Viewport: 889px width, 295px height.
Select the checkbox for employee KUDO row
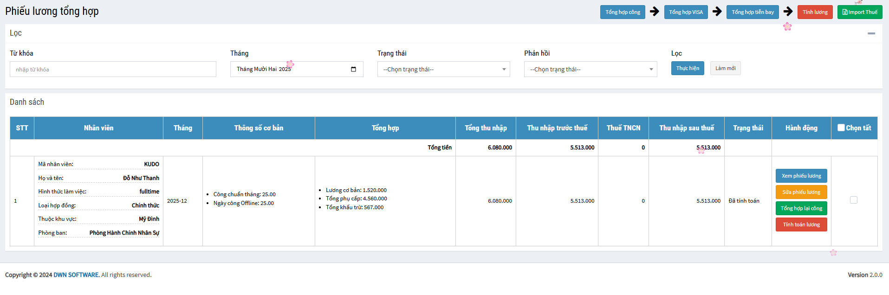(853, 200)
